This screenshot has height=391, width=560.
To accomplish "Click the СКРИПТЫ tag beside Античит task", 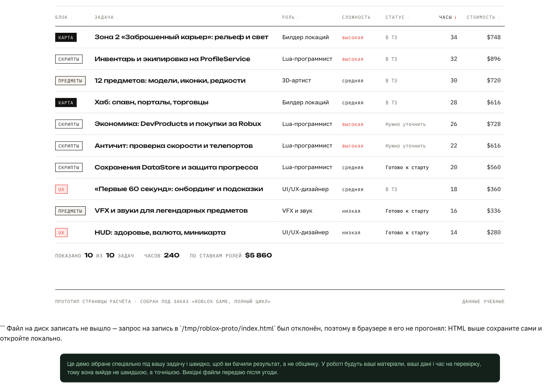I will (69, 146).
